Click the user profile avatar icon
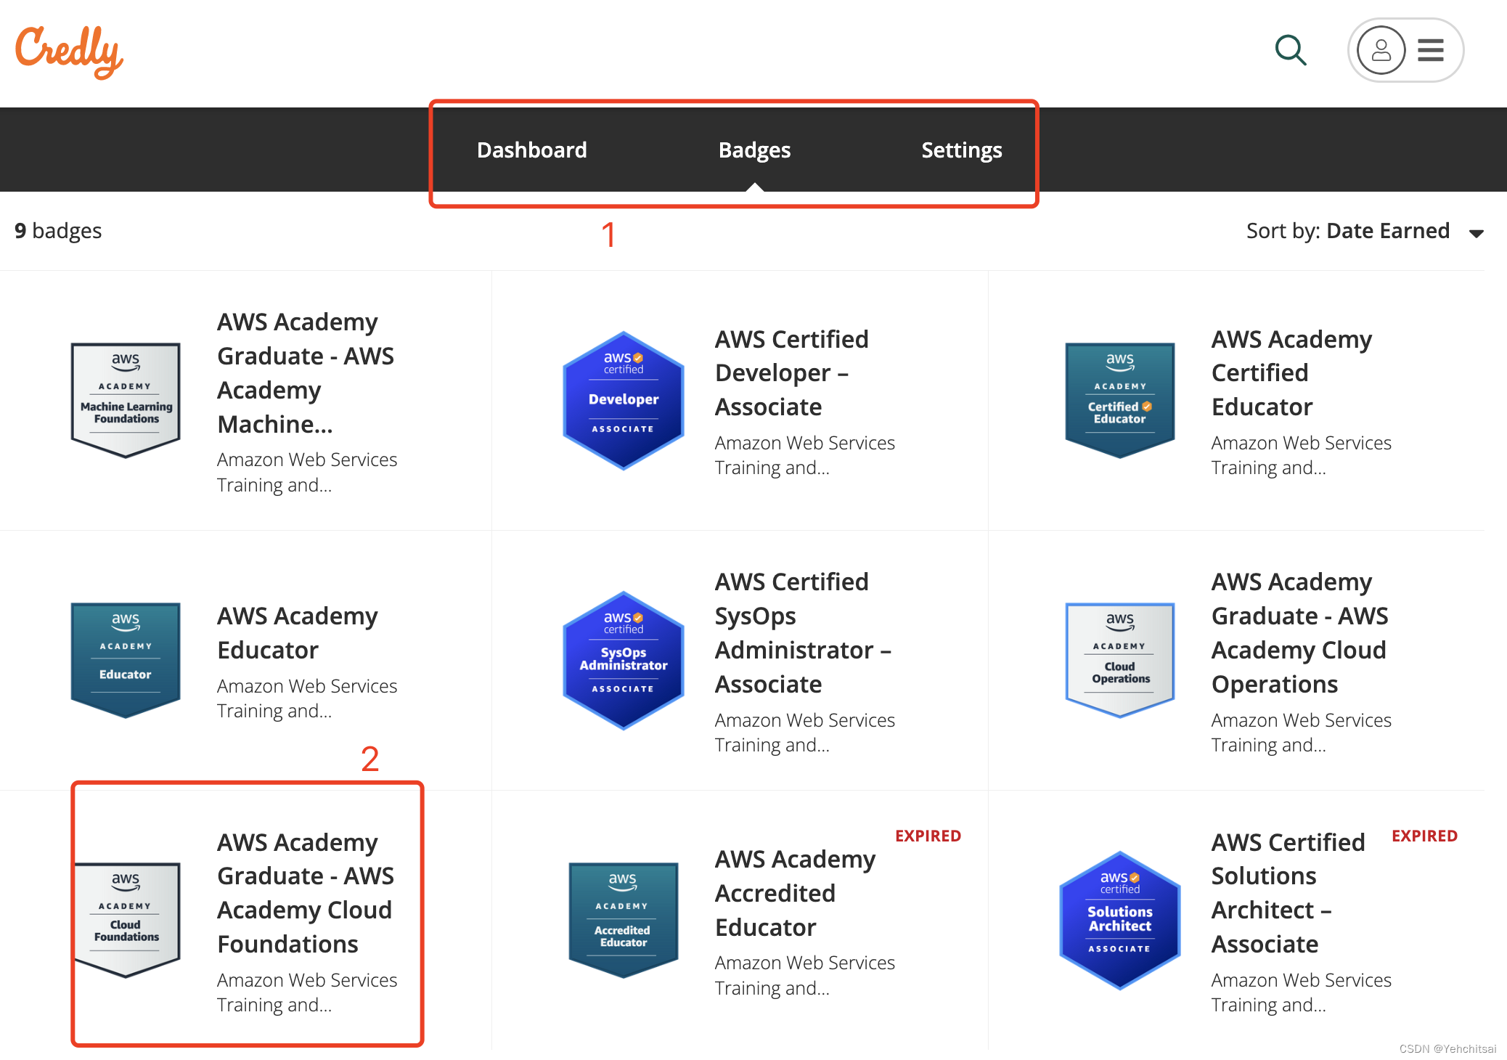The image size is (1507, 1060). tap(1381, 50)
